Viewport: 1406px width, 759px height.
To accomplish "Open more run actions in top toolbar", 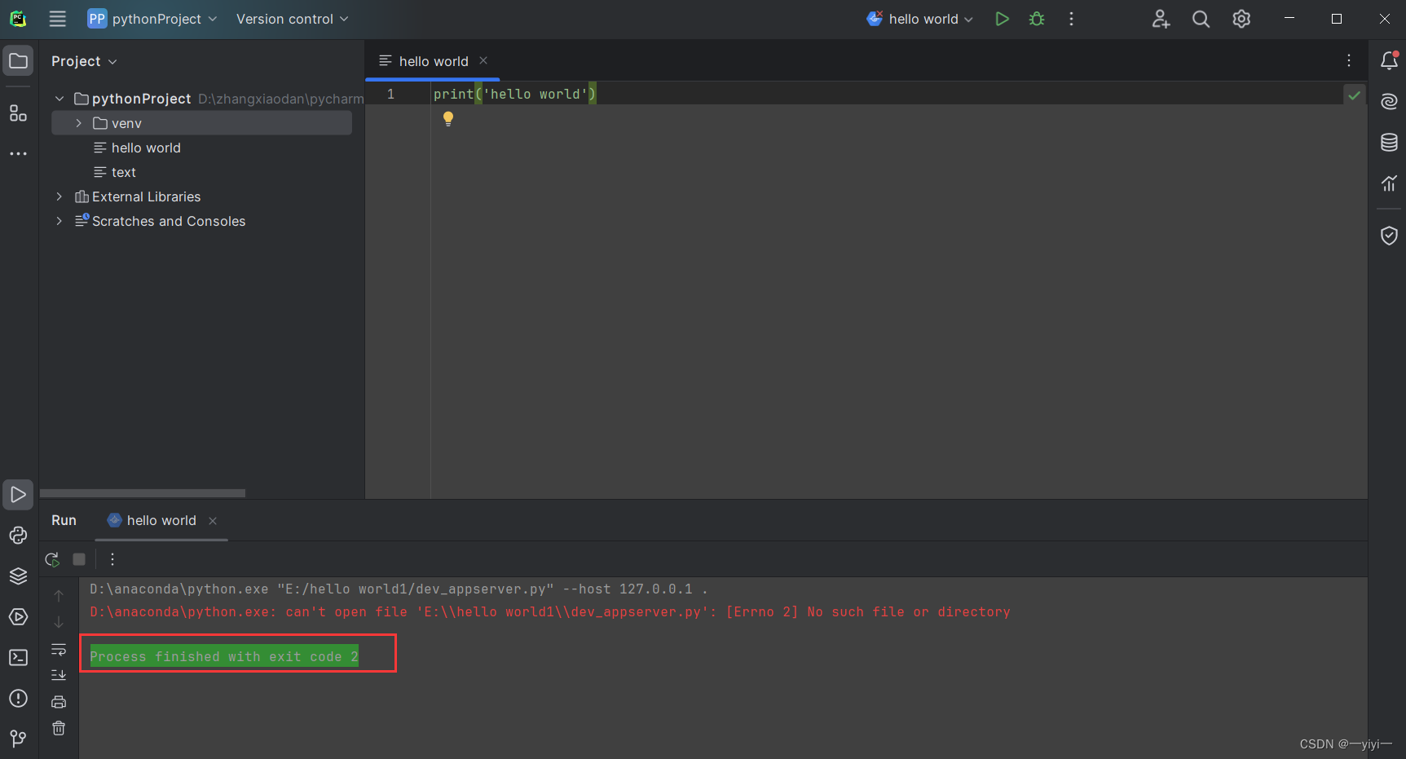I will pos(1071,19).
